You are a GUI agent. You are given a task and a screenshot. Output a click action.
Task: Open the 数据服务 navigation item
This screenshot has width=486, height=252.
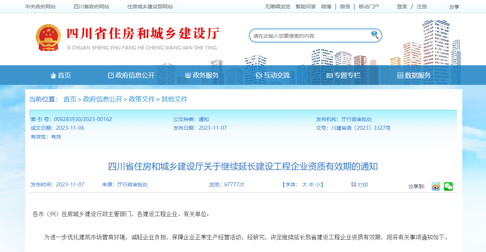[414, 75]
